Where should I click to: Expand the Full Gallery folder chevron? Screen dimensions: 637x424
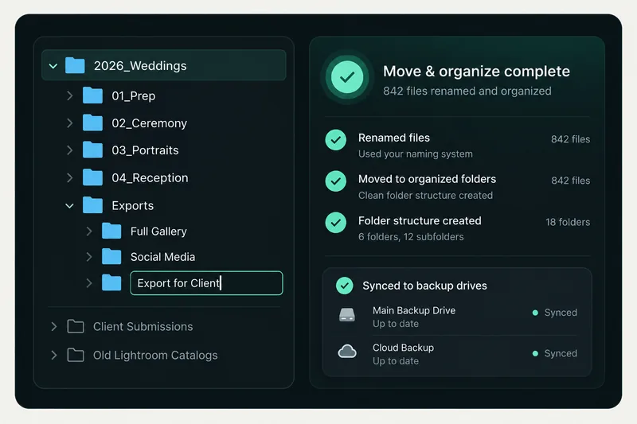[x=89, y=231]
